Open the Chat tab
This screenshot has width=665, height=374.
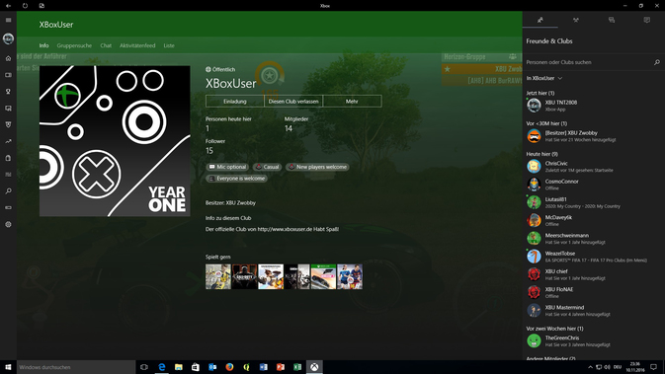coord(106,45)
